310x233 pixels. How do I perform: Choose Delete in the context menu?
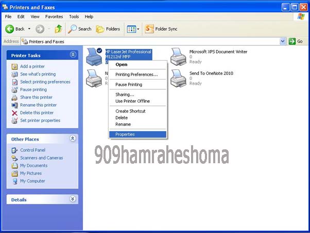(137, 118)
